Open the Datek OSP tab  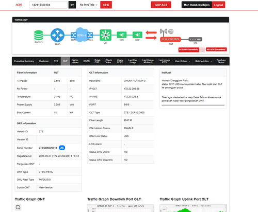[98, 61]
